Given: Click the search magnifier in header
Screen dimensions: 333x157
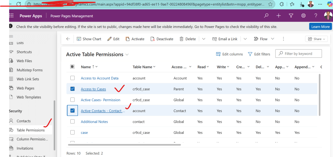Looking at the screenshot, I should [266, 16].
